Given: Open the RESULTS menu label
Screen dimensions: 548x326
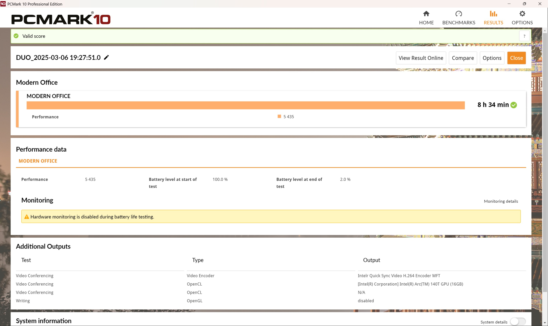Looking at the screenshot, I should (493, 23).
